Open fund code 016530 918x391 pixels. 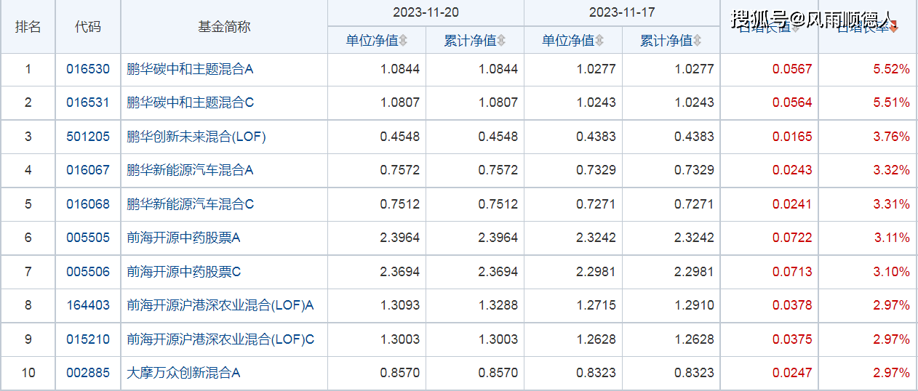point(87,70)
